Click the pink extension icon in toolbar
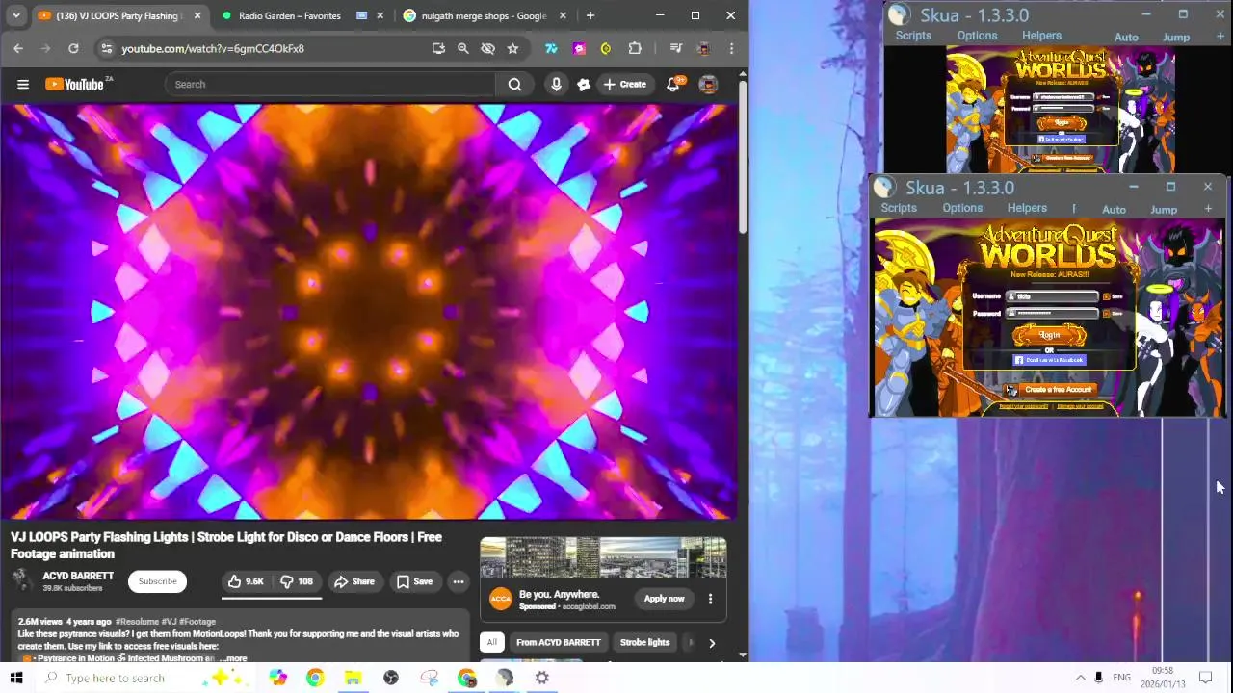Image resolution: width=1233 pixels, height=693 pixels. 579,48
